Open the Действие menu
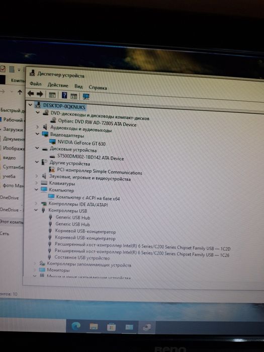Screen dimensions: 264x352 [x=58, y=85]
